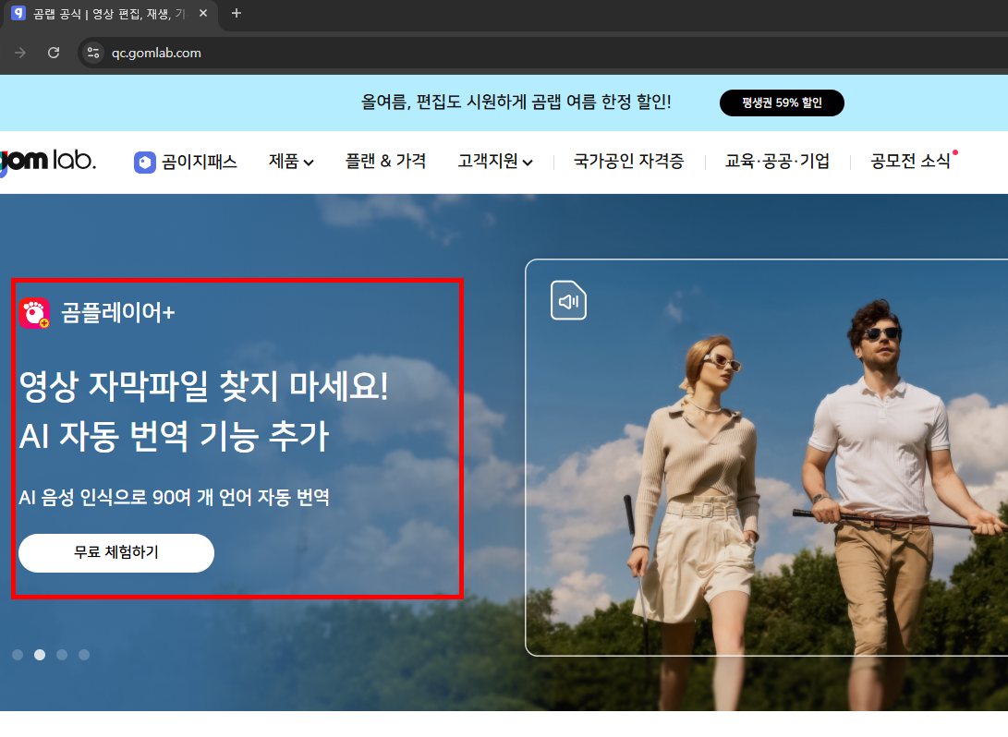Select the first carousel navigation dot

(18, 654)
